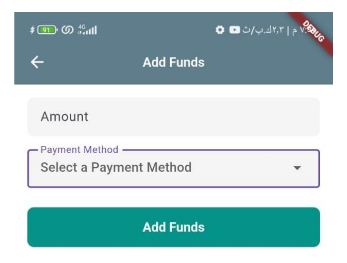The image size is (347, 263).
Task: Focus the Amount input field
Action: [x=173, y=117]
